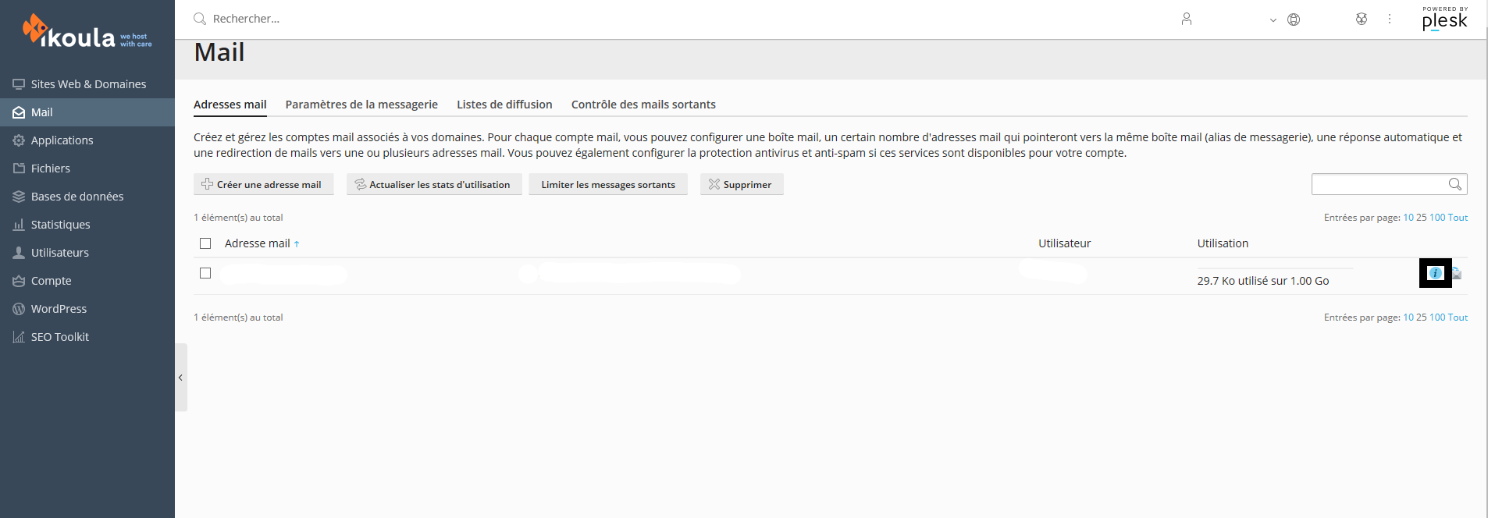1488x518 pixels.
Task: Switch to Listes de diffusion tab
Action: point(504,105)
